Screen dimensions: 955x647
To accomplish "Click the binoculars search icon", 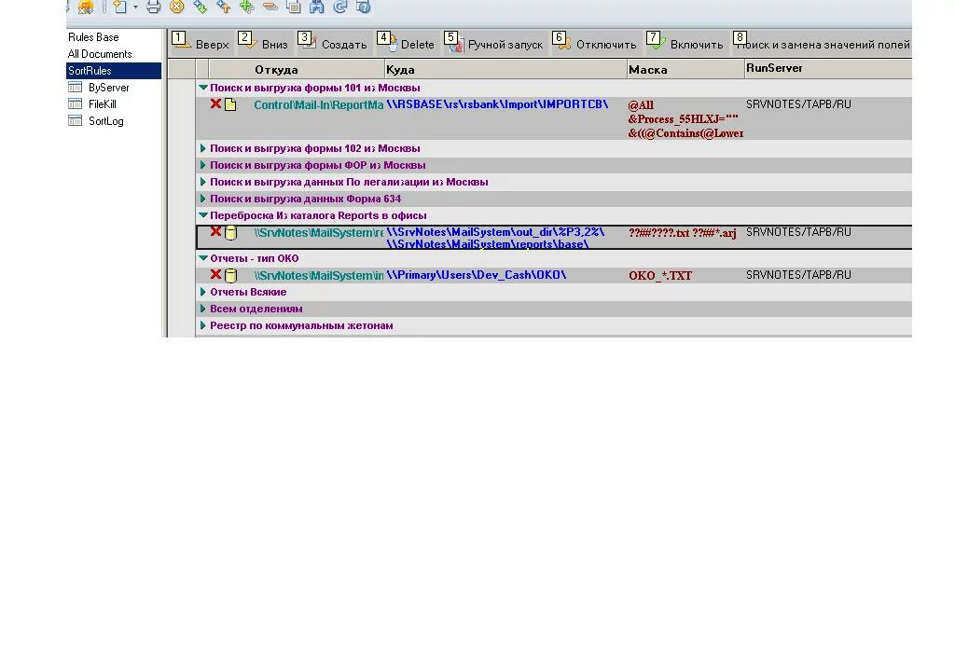I will point(316,7).
